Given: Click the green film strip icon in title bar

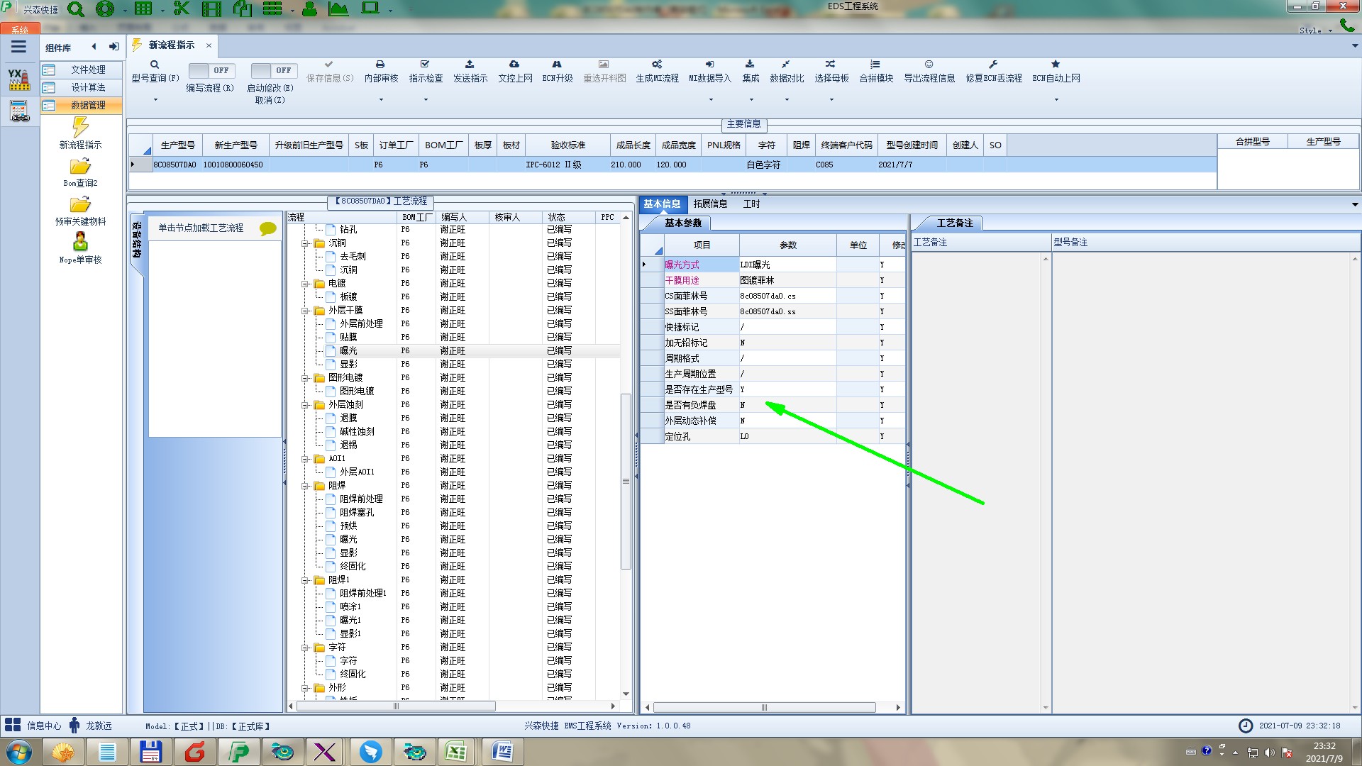Looking at the screenshot, I should (211, 9).
